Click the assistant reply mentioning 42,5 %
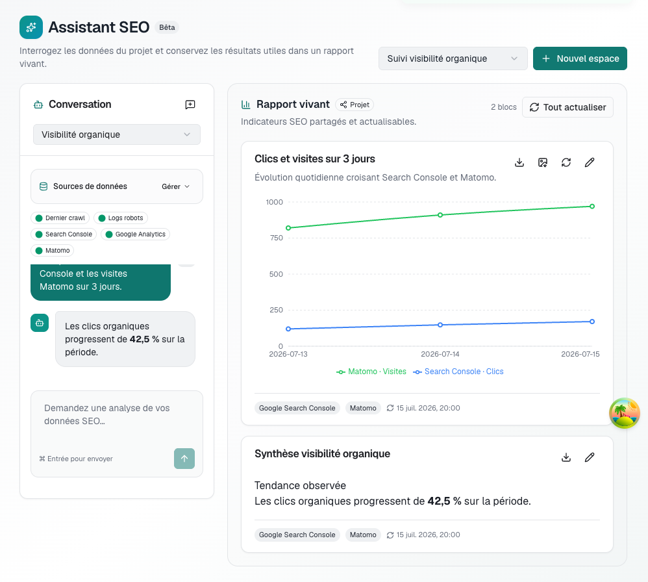Screen dimensions: 648x582 (x=125, y=339)
